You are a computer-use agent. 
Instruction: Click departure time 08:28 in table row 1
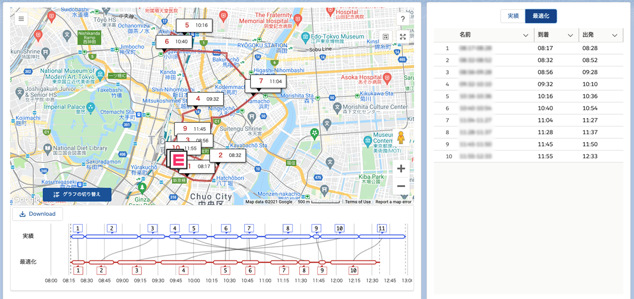click(x=590, y=48)
